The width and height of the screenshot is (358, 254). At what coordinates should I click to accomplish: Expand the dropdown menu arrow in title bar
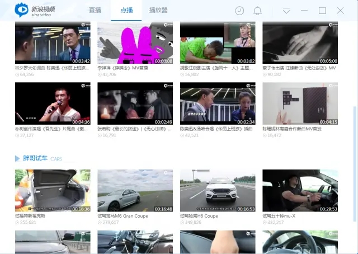point(286,11)
